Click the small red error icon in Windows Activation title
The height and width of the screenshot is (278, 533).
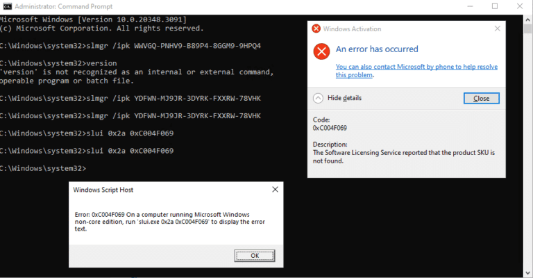click(316, 28)
